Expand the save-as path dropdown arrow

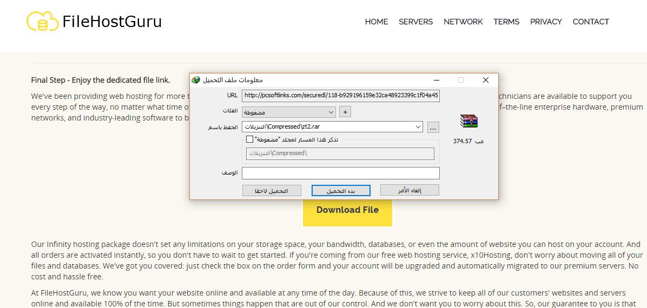(x=418, y=127)
